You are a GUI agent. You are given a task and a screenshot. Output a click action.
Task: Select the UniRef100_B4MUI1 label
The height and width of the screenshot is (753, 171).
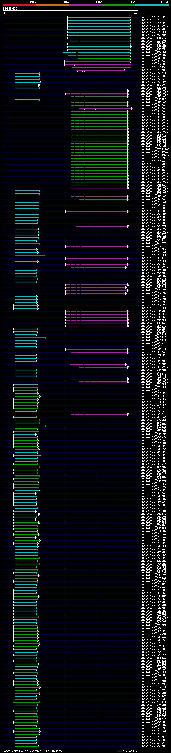[x=153, y=349]
